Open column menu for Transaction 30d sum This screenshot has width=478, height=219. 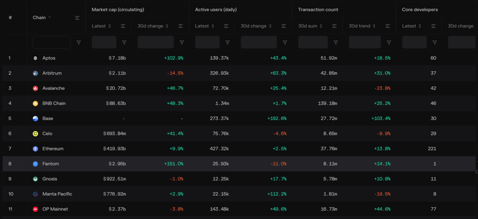click(334, 26)
